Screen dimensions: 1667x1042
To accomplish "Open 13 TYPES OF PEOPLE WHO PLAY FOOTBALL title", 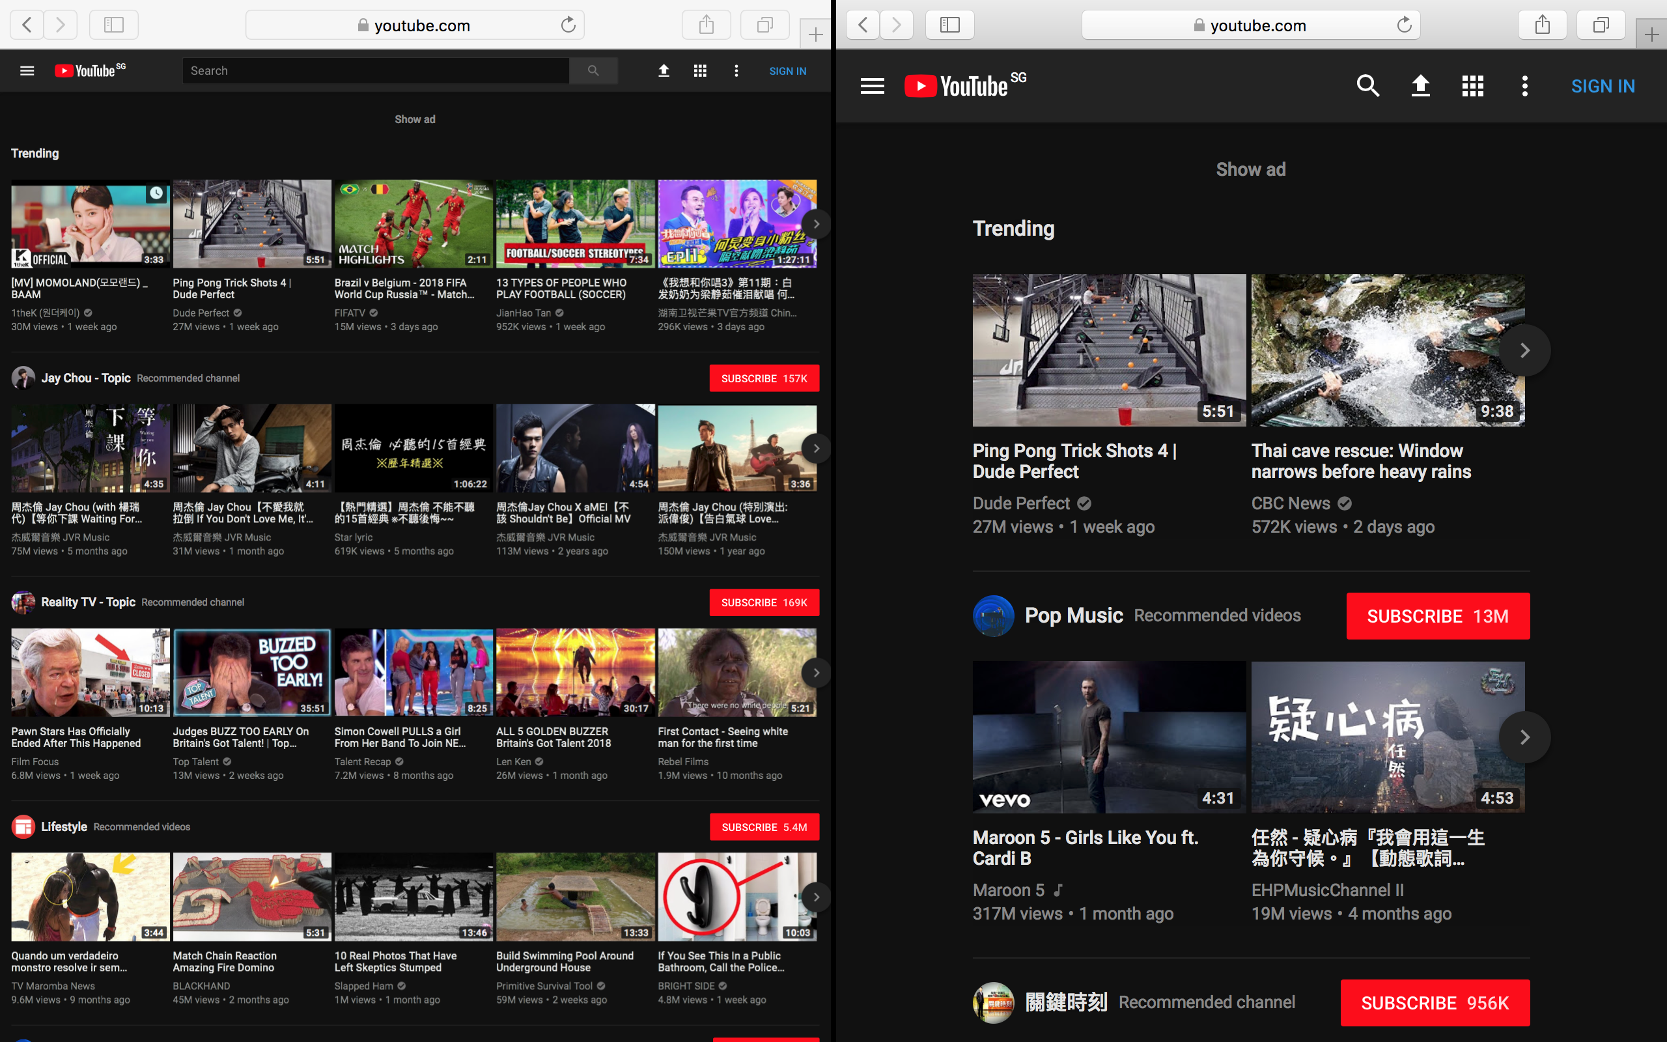I will point(561,289).
